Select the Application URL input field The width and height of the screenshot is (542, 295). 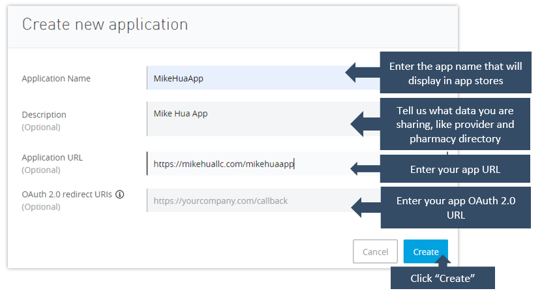248,164
